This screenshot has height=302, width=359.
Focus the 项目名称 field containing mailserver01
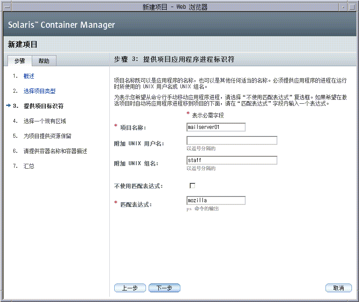coord(216,127)
